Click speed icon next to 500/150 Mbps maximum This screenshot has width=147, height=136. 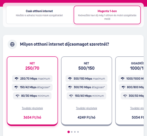point(70,79)
